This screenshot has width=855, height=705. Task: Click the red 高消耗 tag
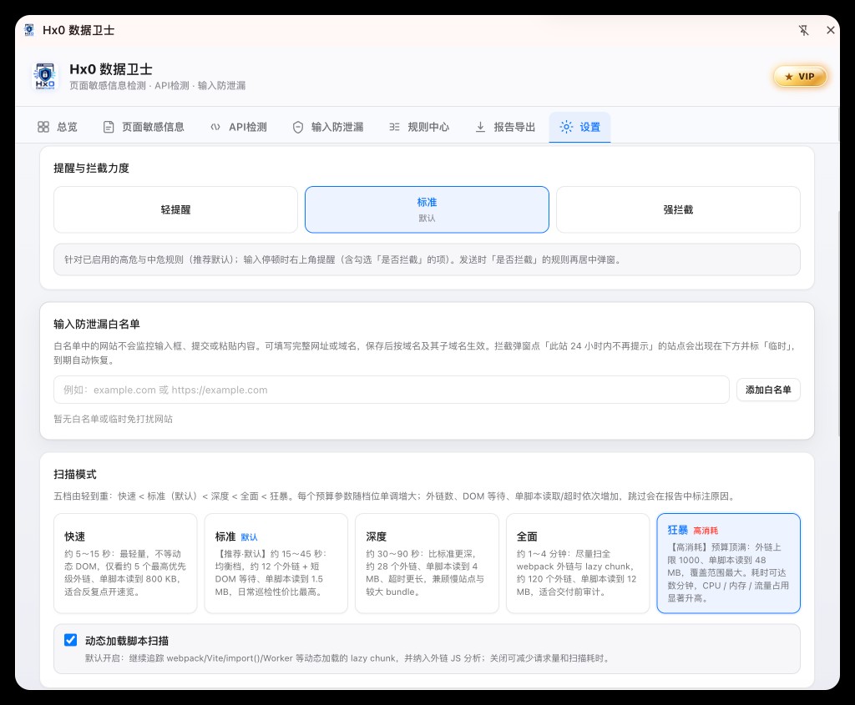point(706,531)
